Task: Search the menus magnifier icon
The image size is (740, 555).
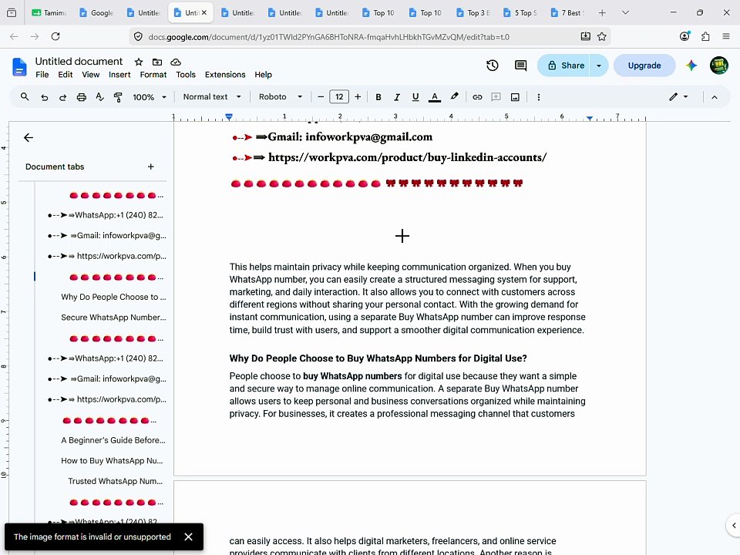Action: point(25,97)
